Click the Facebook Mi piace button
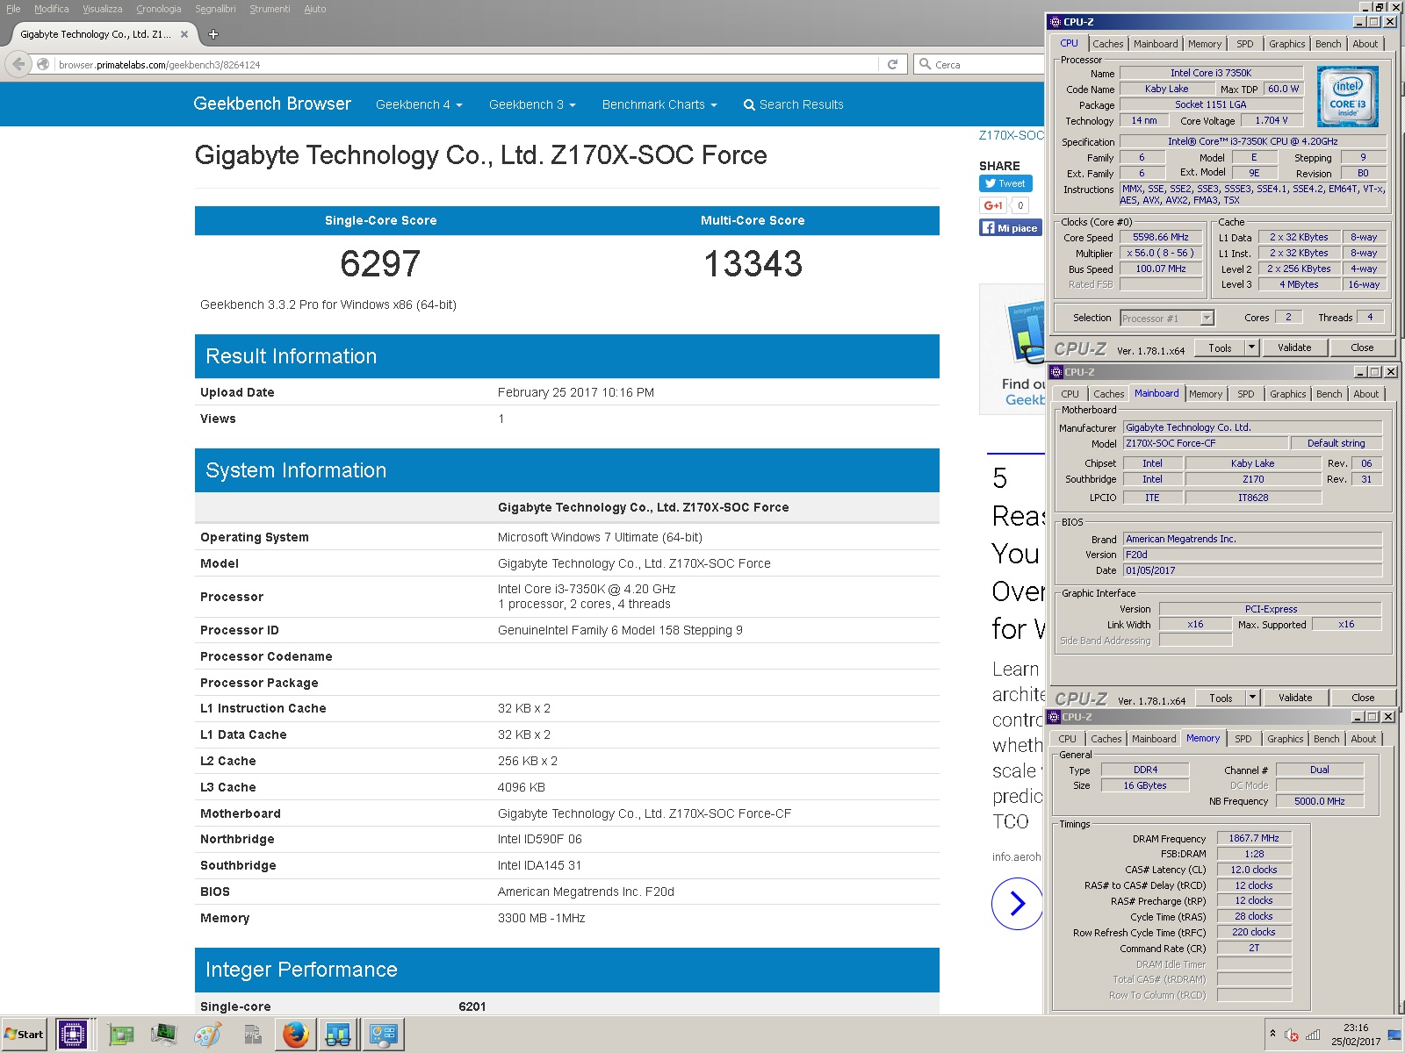 point(1011,227)
